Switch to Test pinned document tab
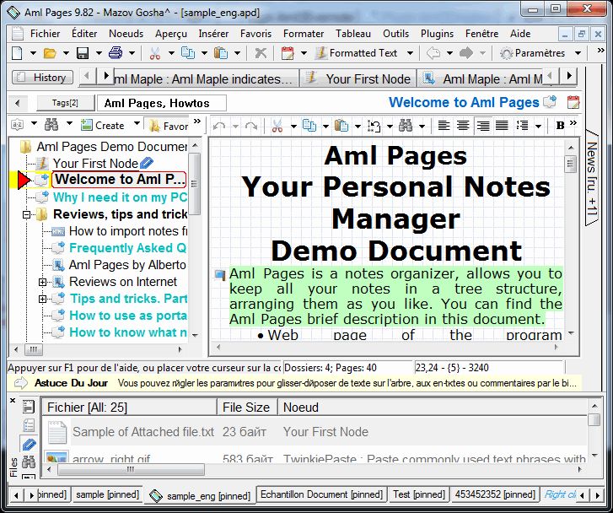 tap(419, 494)
